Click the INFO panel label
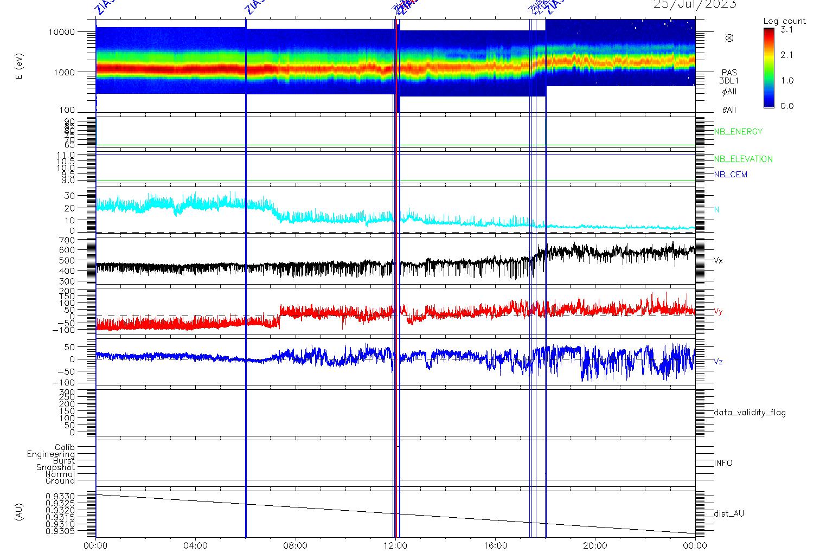Viewport: 820px width, 553px height. pos(723,463)
